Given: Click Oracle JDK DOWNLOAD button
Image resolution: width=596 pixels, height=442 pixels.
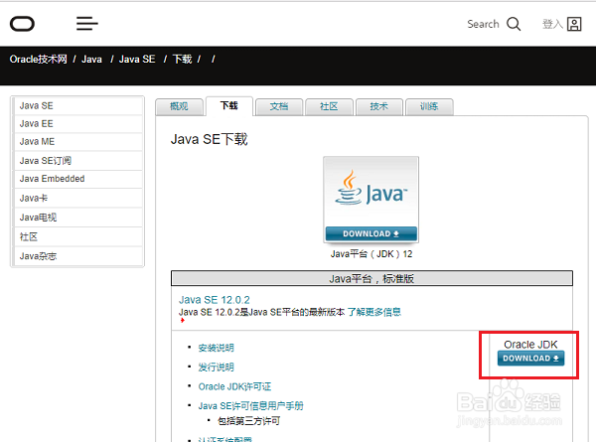Looking at the screenshot, I should point(530,359).
